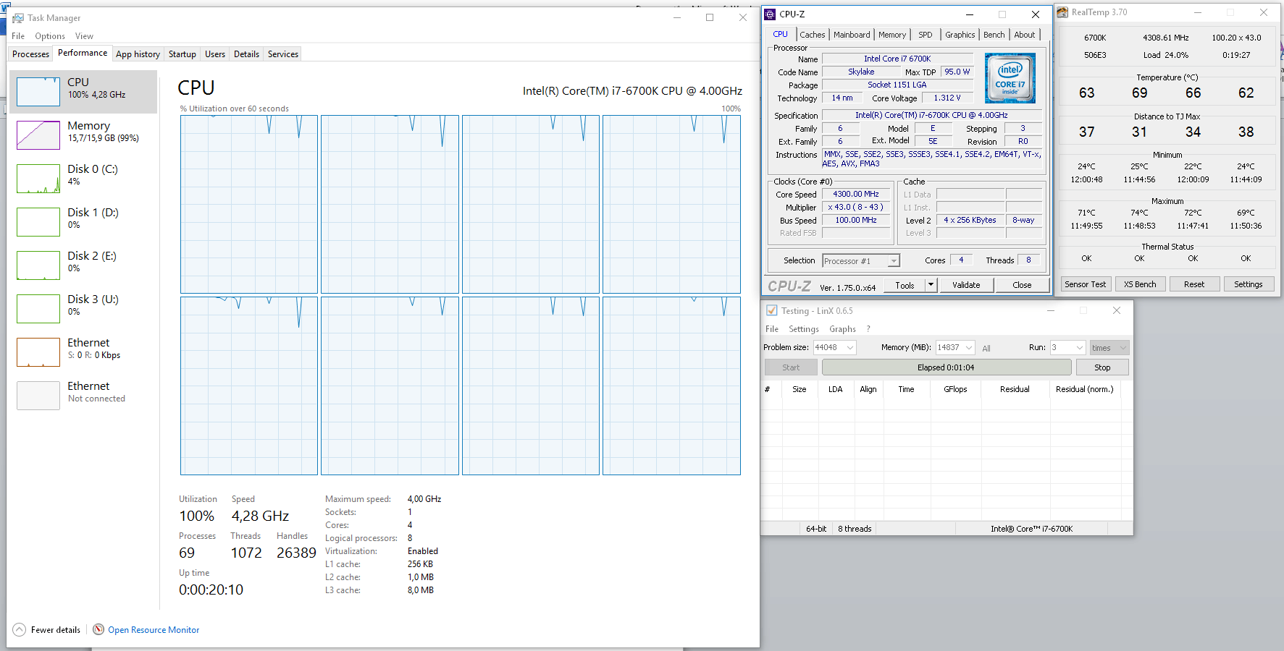Switch to the Bench tab in CPU-Z
1284x651 pixels.
click(994, 35)
